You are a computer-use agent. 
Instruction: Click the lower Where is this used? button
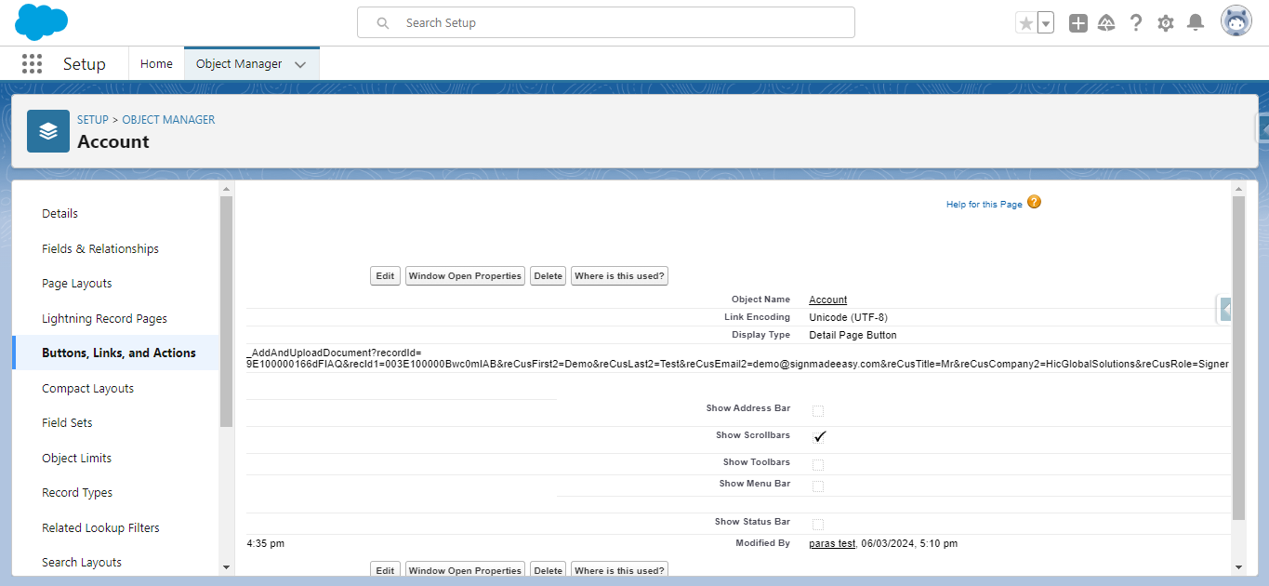(x=619, y=570)
